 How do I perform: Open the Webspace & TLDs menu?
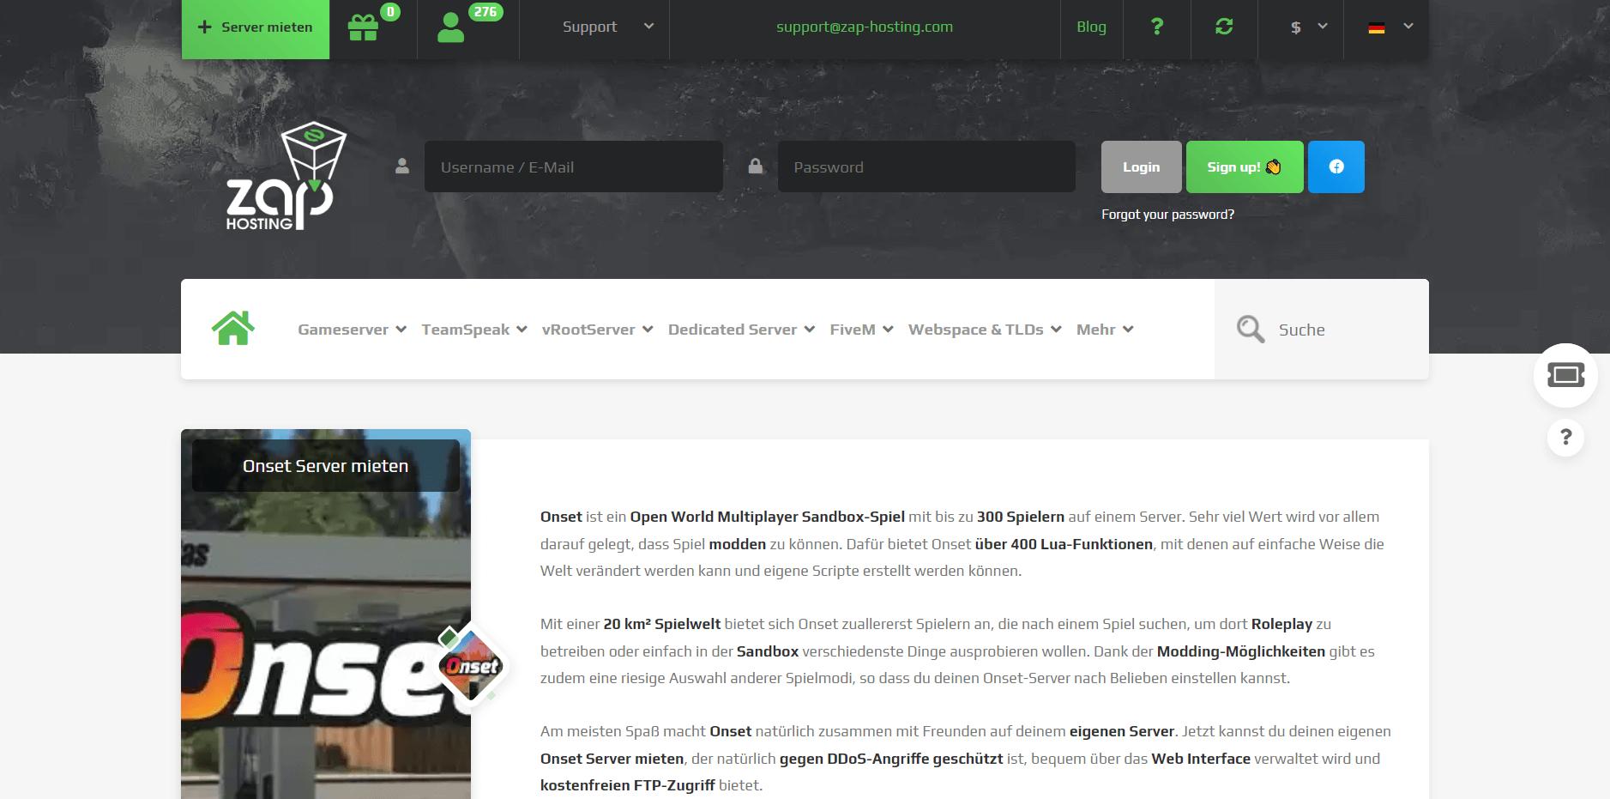tap(985, 330)
